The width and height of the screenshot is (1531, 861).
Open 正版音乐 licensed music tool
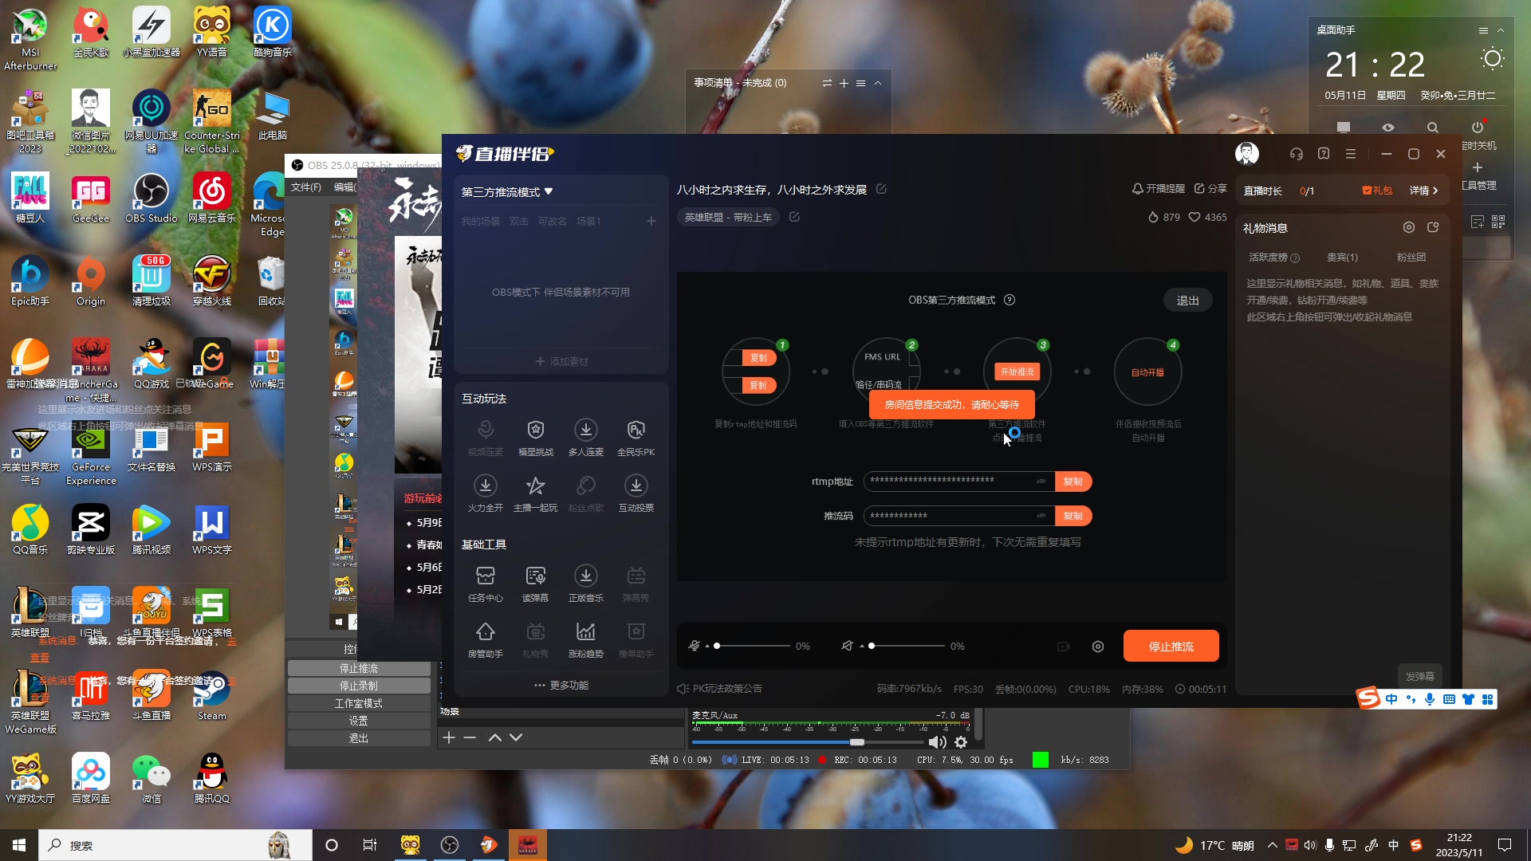(x=585, y=584)
